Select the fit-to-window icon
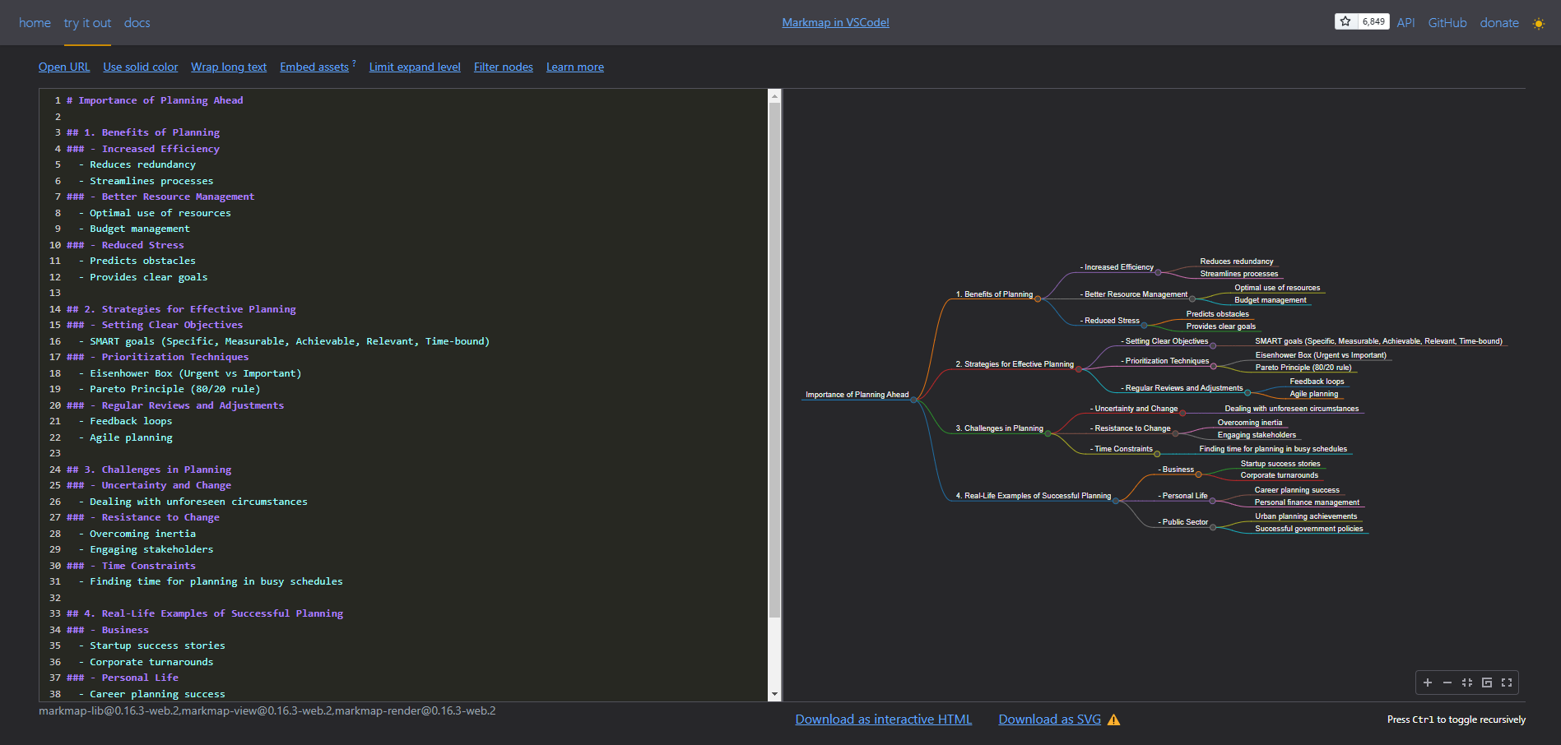This screenshot has width=1561, height=745. (1467, 683)
